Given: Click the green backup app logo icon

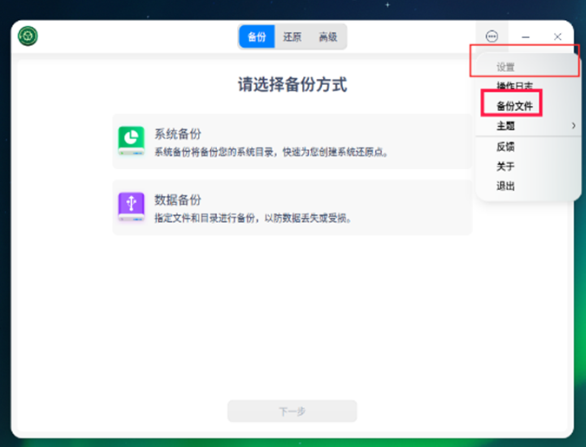Looking at the screenshot, I should pos(28,36).
